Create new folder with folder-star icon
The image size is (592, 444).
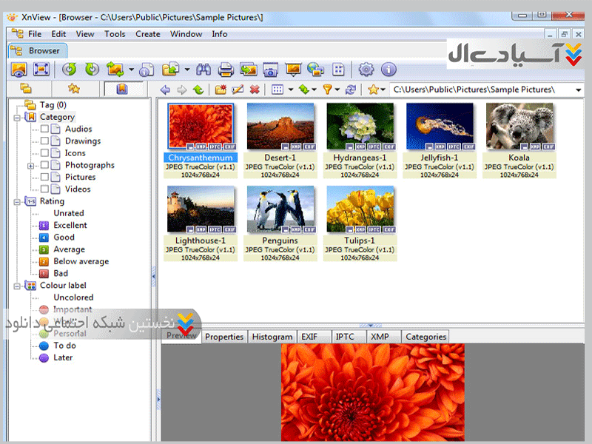coord(221,90)
